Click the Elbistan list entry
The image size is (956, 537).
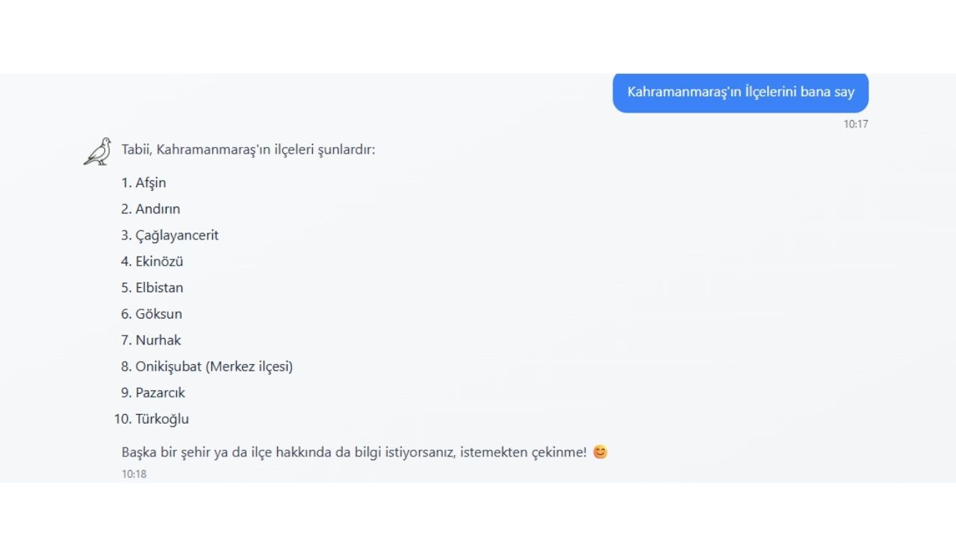159,287
